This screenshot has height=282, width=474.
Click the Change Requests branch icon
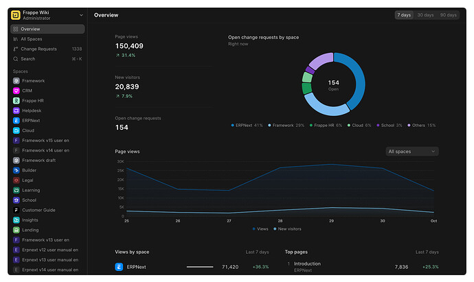pos(16,49)
